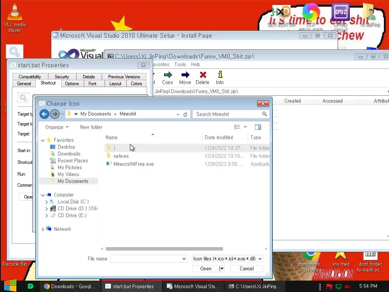Select the j folder
389x292 pixels.
(x=187, y=148)
